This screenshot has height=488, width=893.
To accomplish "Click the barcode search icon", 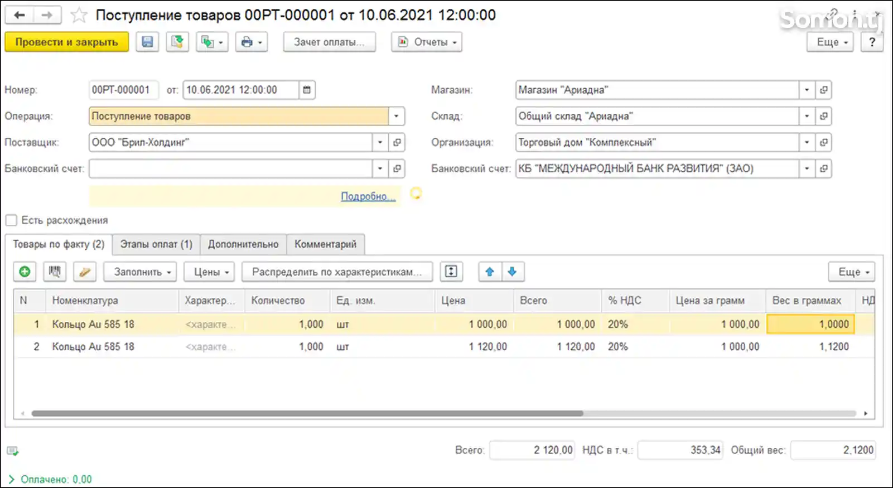I will 54,272.
